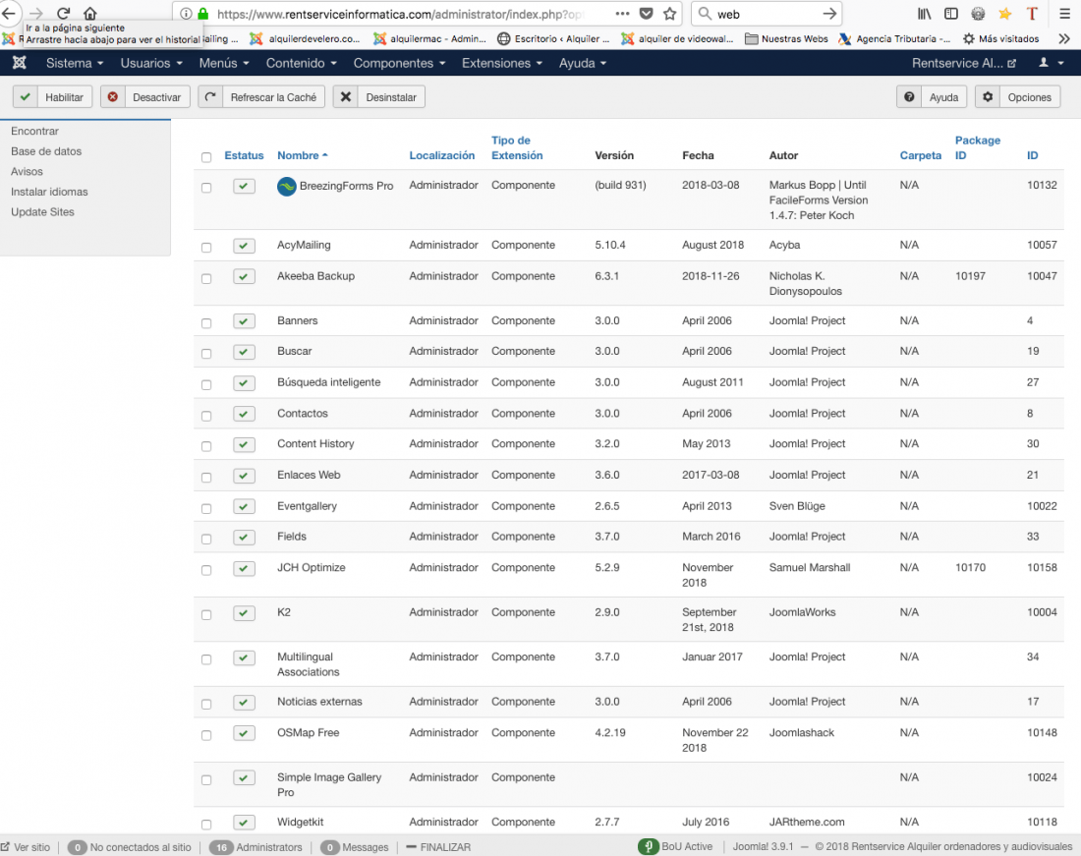The width and height of the screenshot is (1081, 856).
Task: Sort by Localización column header
Action: 442,155
